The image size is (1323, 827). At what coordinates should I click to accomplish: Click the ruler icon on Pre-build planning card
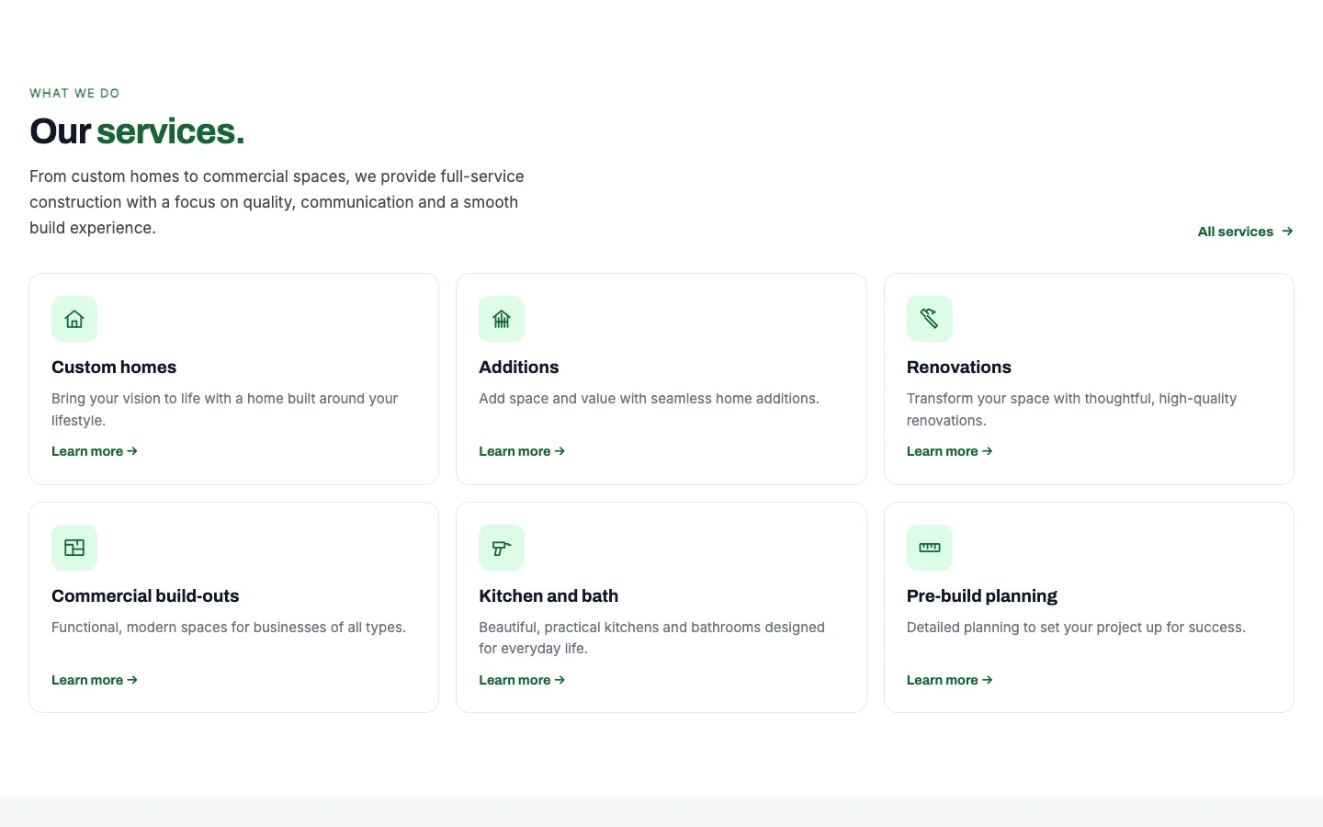pos(930,548)
